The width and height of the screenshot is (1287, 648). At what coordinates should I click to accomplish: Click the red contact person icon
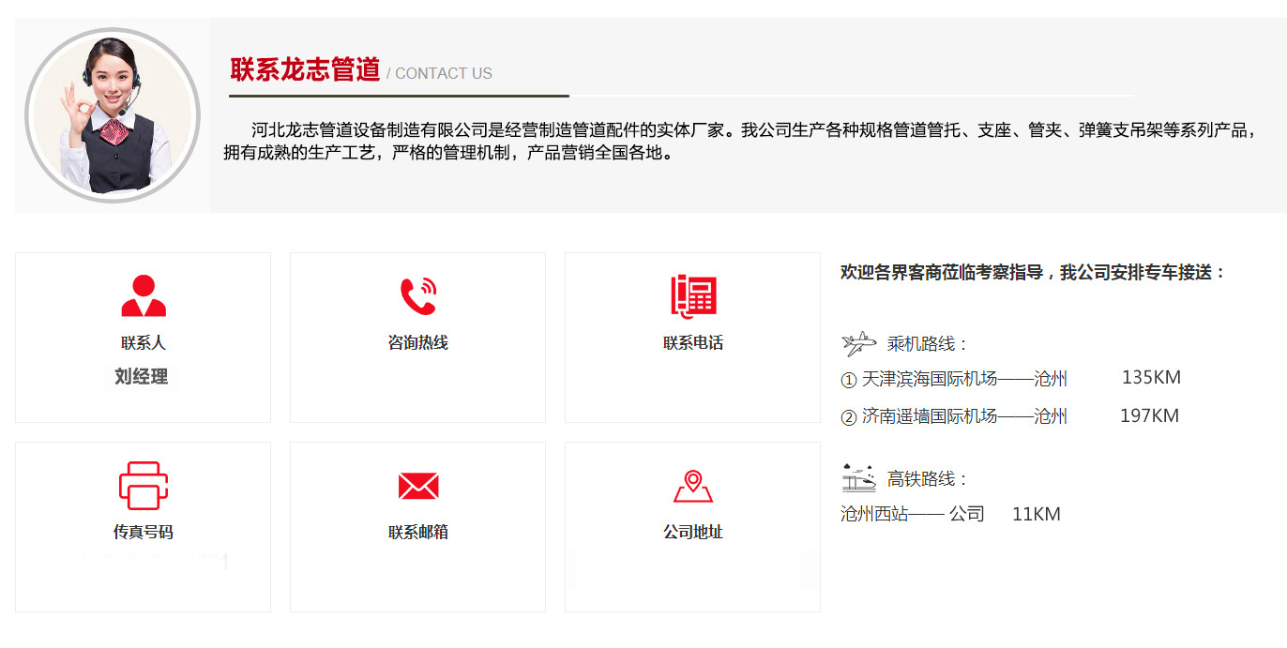click(144, 296)
